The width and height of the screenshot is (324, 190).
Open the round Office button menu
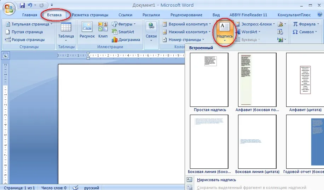pyautogui.click(x=9, y=8)
